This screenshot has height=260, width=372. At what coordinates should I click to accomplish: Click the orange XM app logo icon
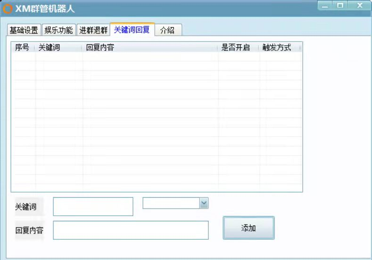click(x=8, y=9)
